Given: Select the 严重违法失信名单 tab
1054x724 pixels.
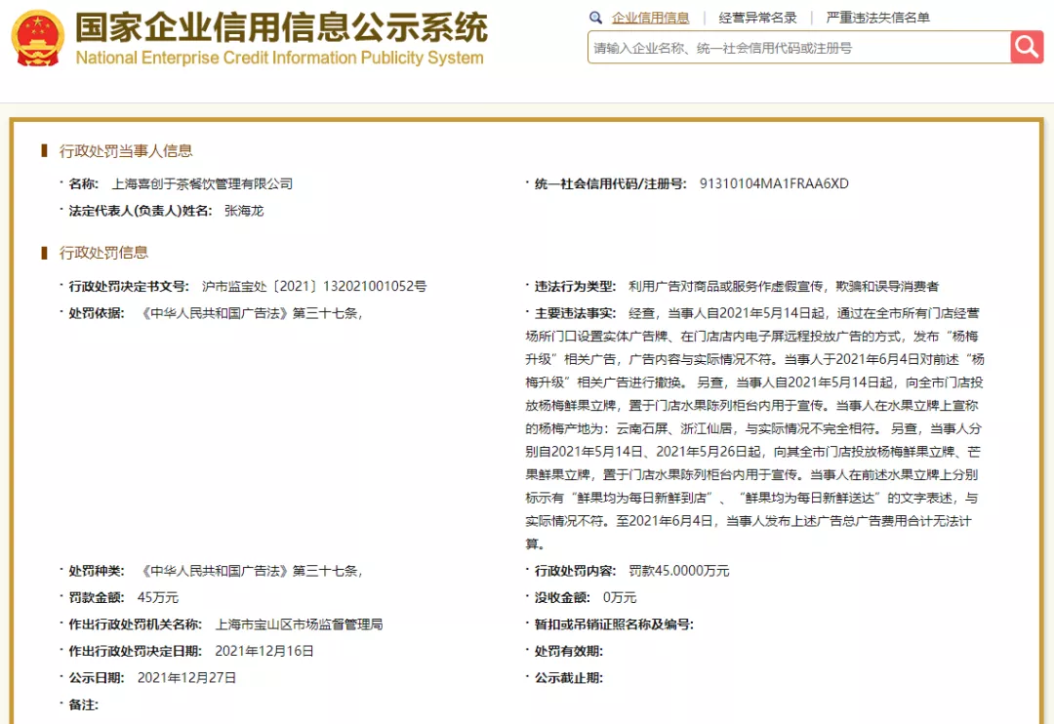Looking at the screenshot, I should coord(877,19).
